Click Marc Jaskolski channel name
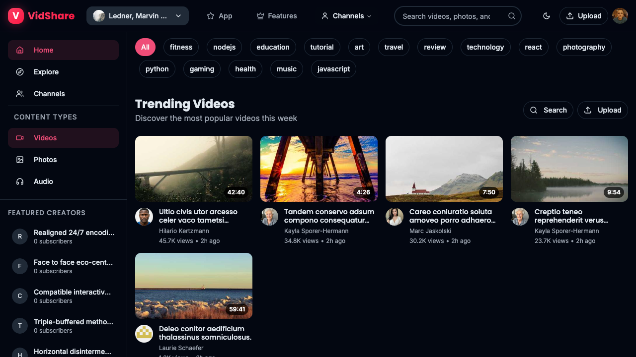This screenshot has width=636, height=357. (430, 231)
